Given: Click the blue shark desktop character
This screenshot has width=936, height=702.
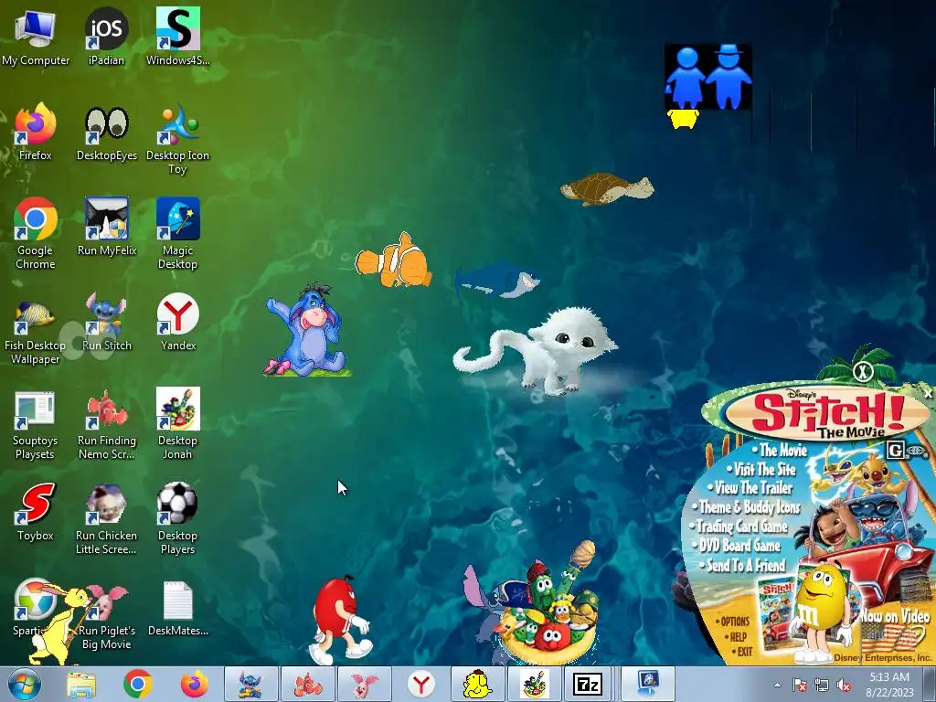Looking at the screenshot, I should (497, 278).
